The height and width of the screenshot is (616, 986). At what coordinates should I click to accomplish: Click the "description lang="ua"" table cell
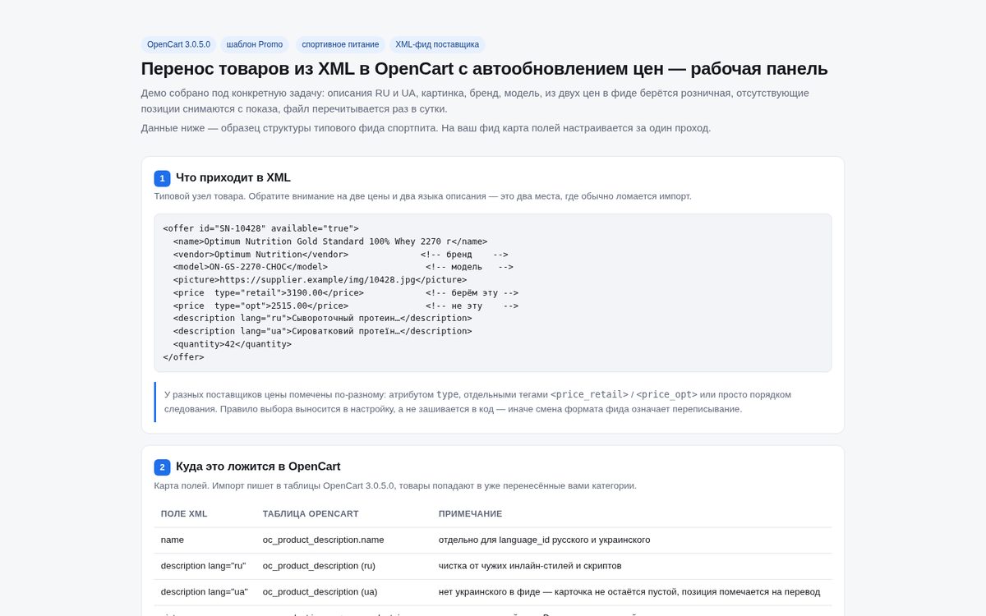click(x=204, y=591)
